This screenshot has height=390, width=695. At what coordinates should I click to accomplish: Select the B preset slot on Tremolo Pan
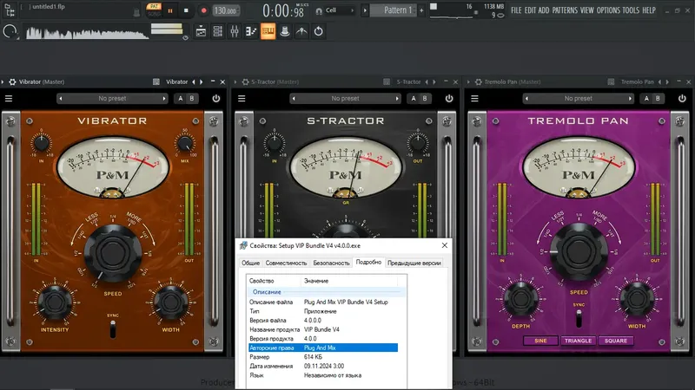pos(656,99)
